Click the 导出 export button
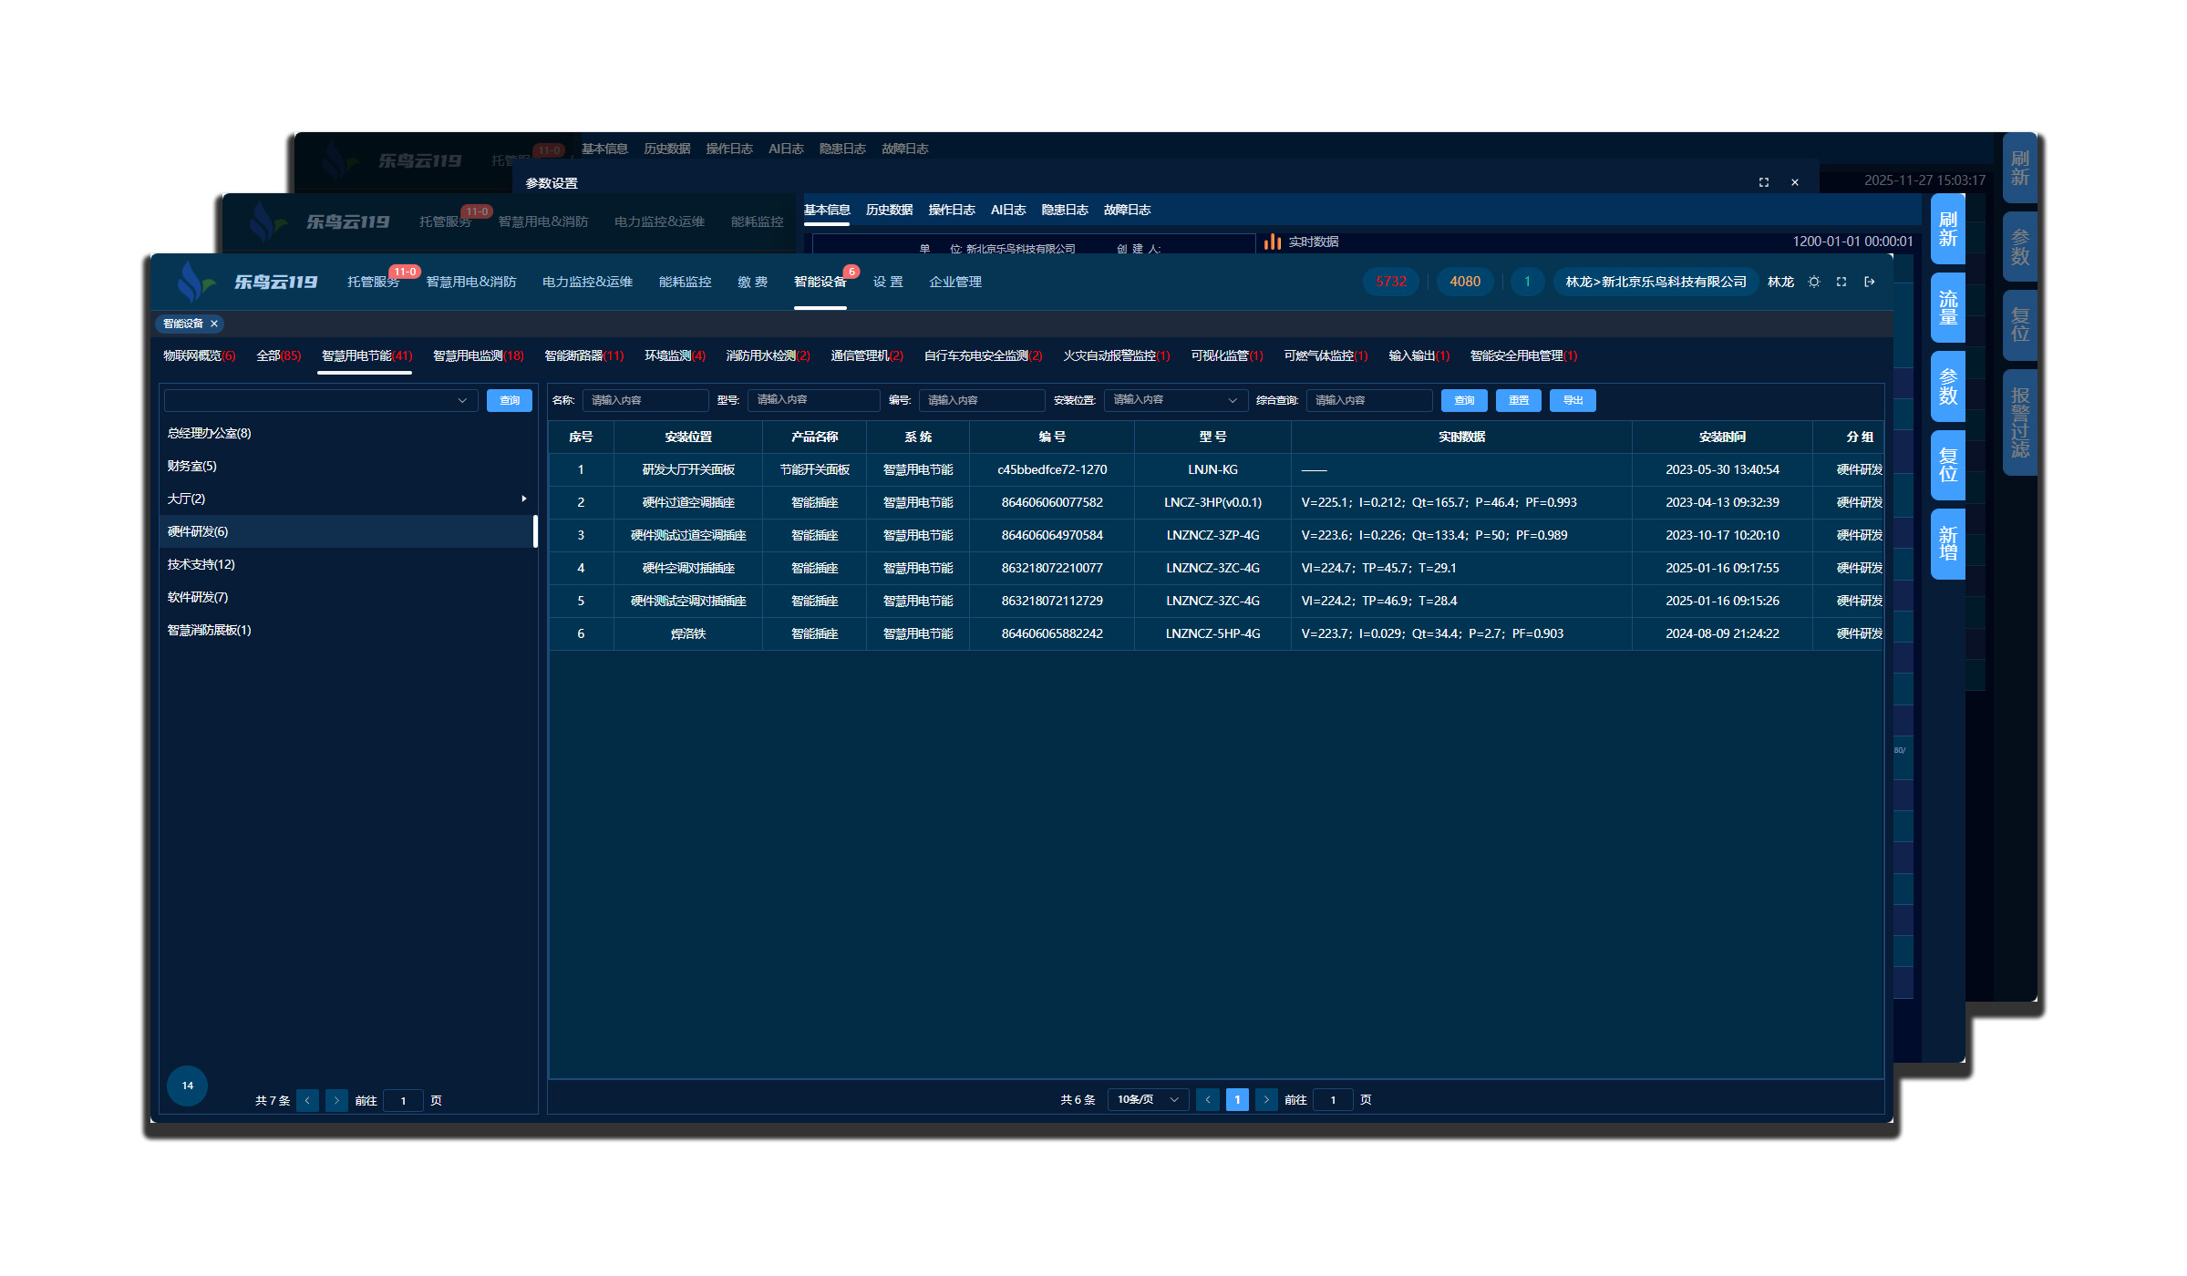The width and height of the screenshot is (2187, 1276). click(x=1573, y=400)
